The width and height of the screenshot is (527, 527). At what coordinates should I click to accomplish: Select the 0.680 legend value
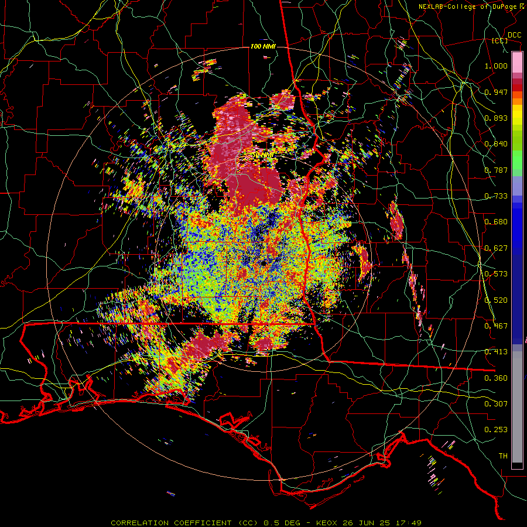[496, 222]
